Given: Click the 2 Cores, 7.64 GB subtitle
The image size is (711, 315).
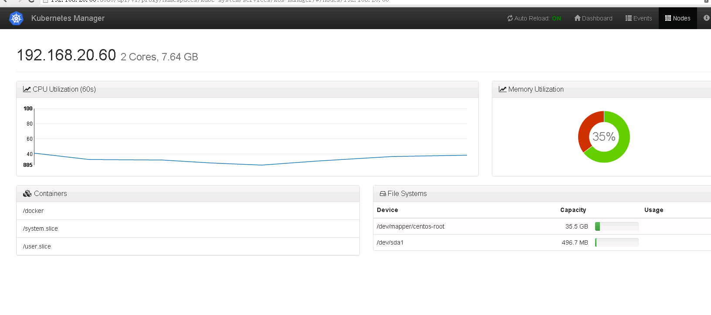Looking at the screenshot, I should pyautogui.click(x=159, y=57).
